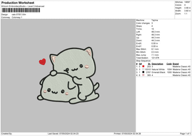The height and width of the screenshot is (136, 192).
Task: Click the 'Description' column header
Action: click(x=157, y=64)
